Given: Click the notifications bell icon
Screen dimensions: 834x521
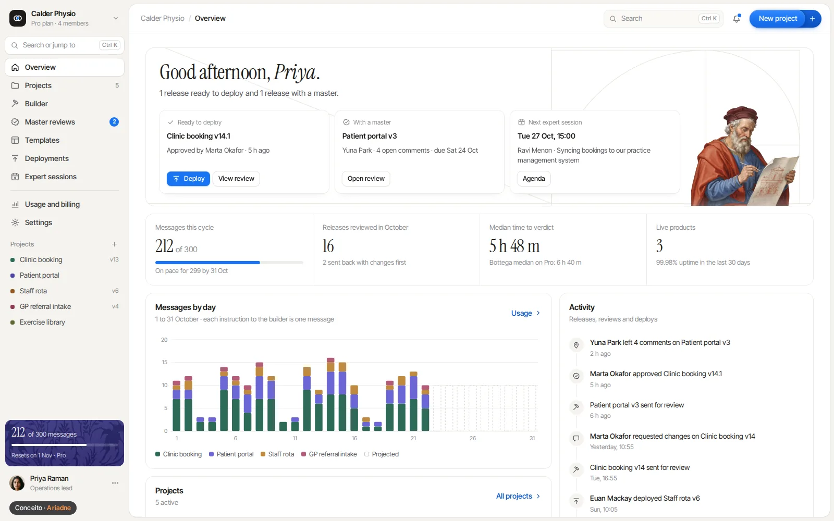Looking at the screenshot, I should click(x=737, y=19).
